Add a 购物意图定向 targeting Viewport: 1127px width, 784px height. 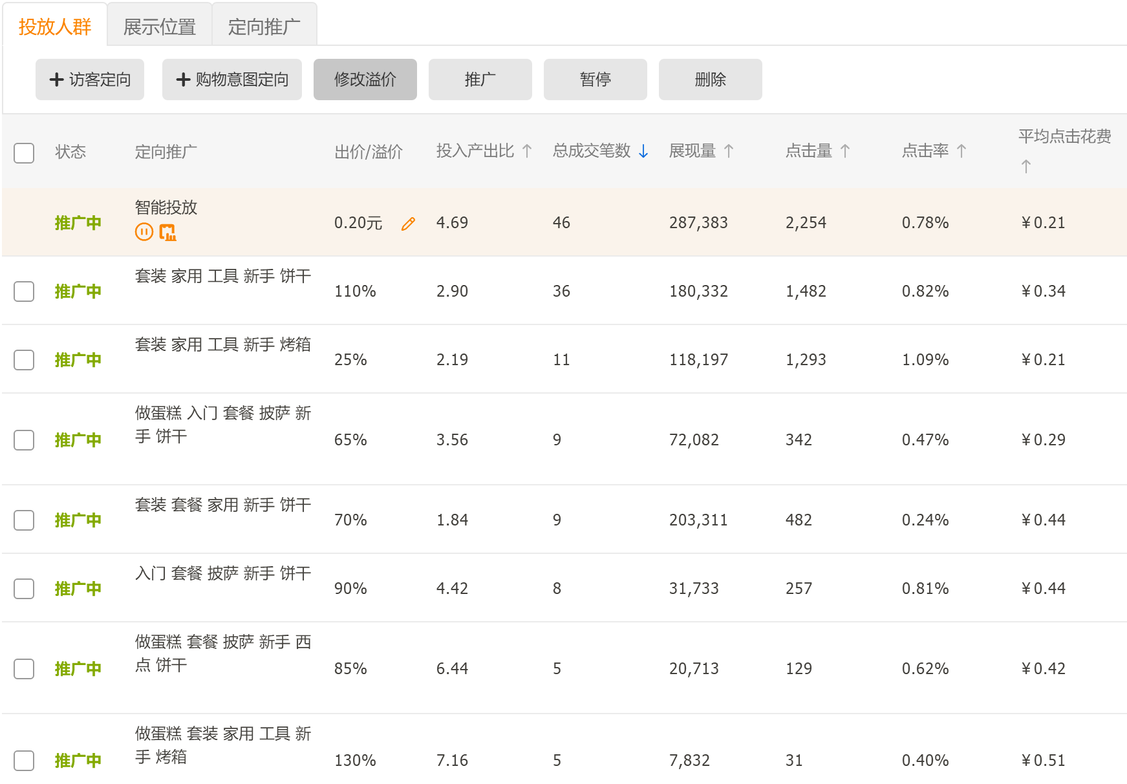(231, 79)
